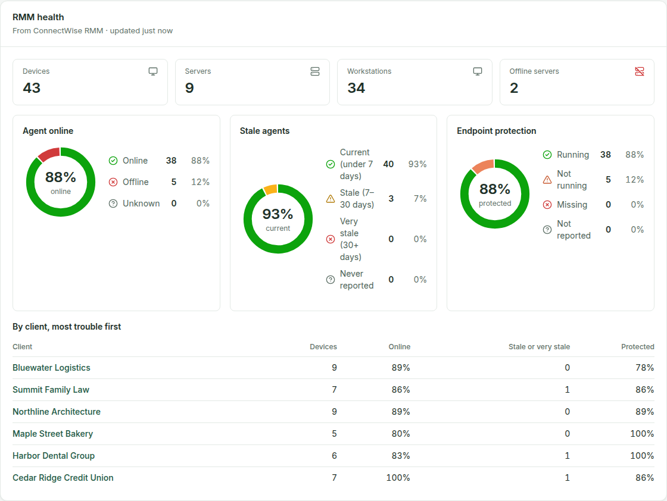Click the server rack icon in Servers card
Screen dimensions: 667x501
click(x=315, y=71)
